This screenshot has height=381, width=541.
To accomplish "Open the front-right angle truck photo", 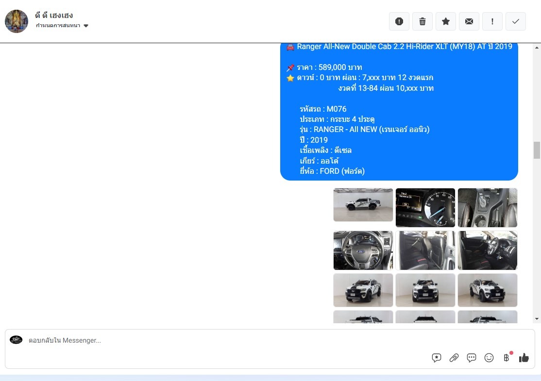I will click(487, 290).
